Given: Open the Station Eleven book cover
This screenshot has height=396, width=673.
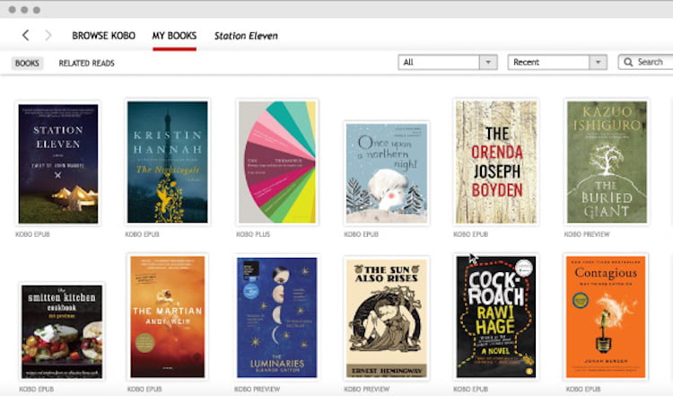Looking at the screenshot, I should [58, 163].
